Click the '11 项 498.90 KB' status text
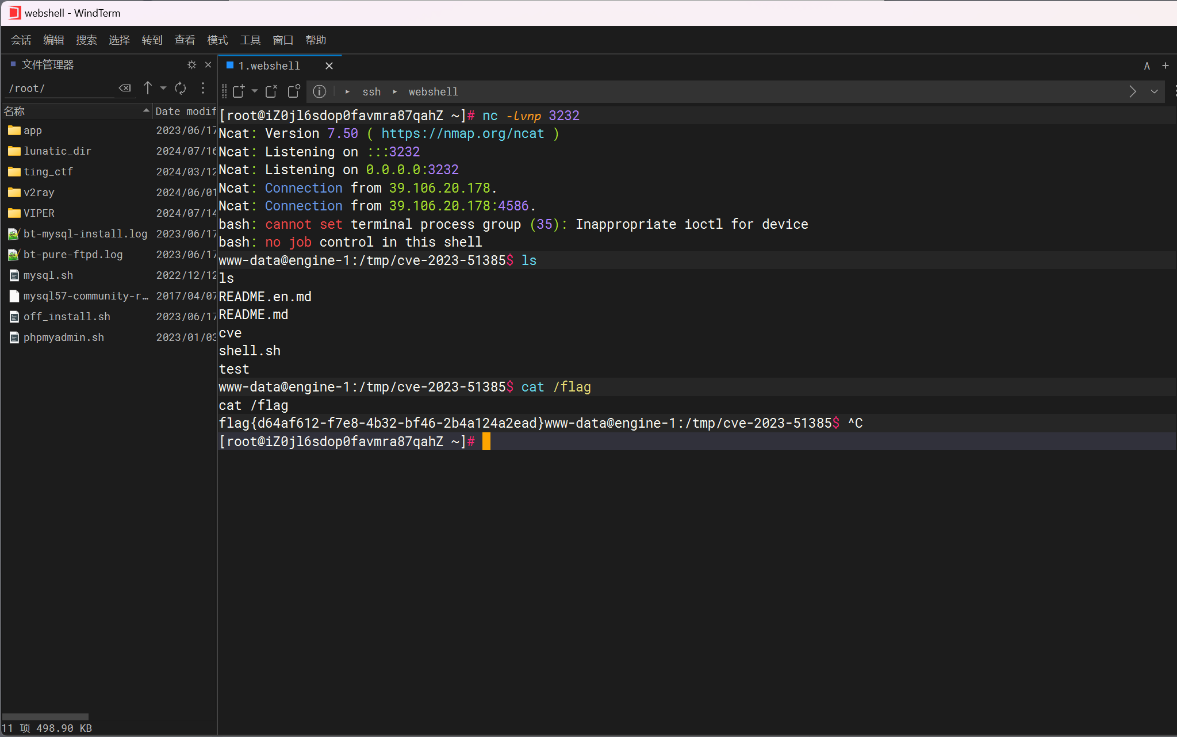The image size is (1177, 737). click(x=47, y=728)
